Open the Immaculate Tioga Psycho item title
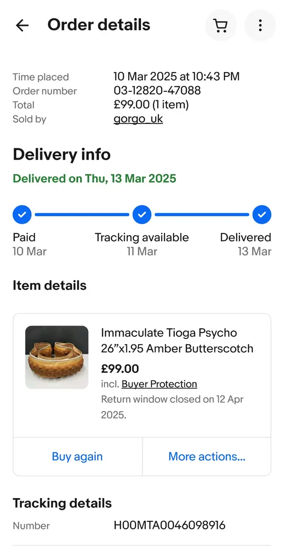This screenshot has width=284, height=552. coord(177,340)
